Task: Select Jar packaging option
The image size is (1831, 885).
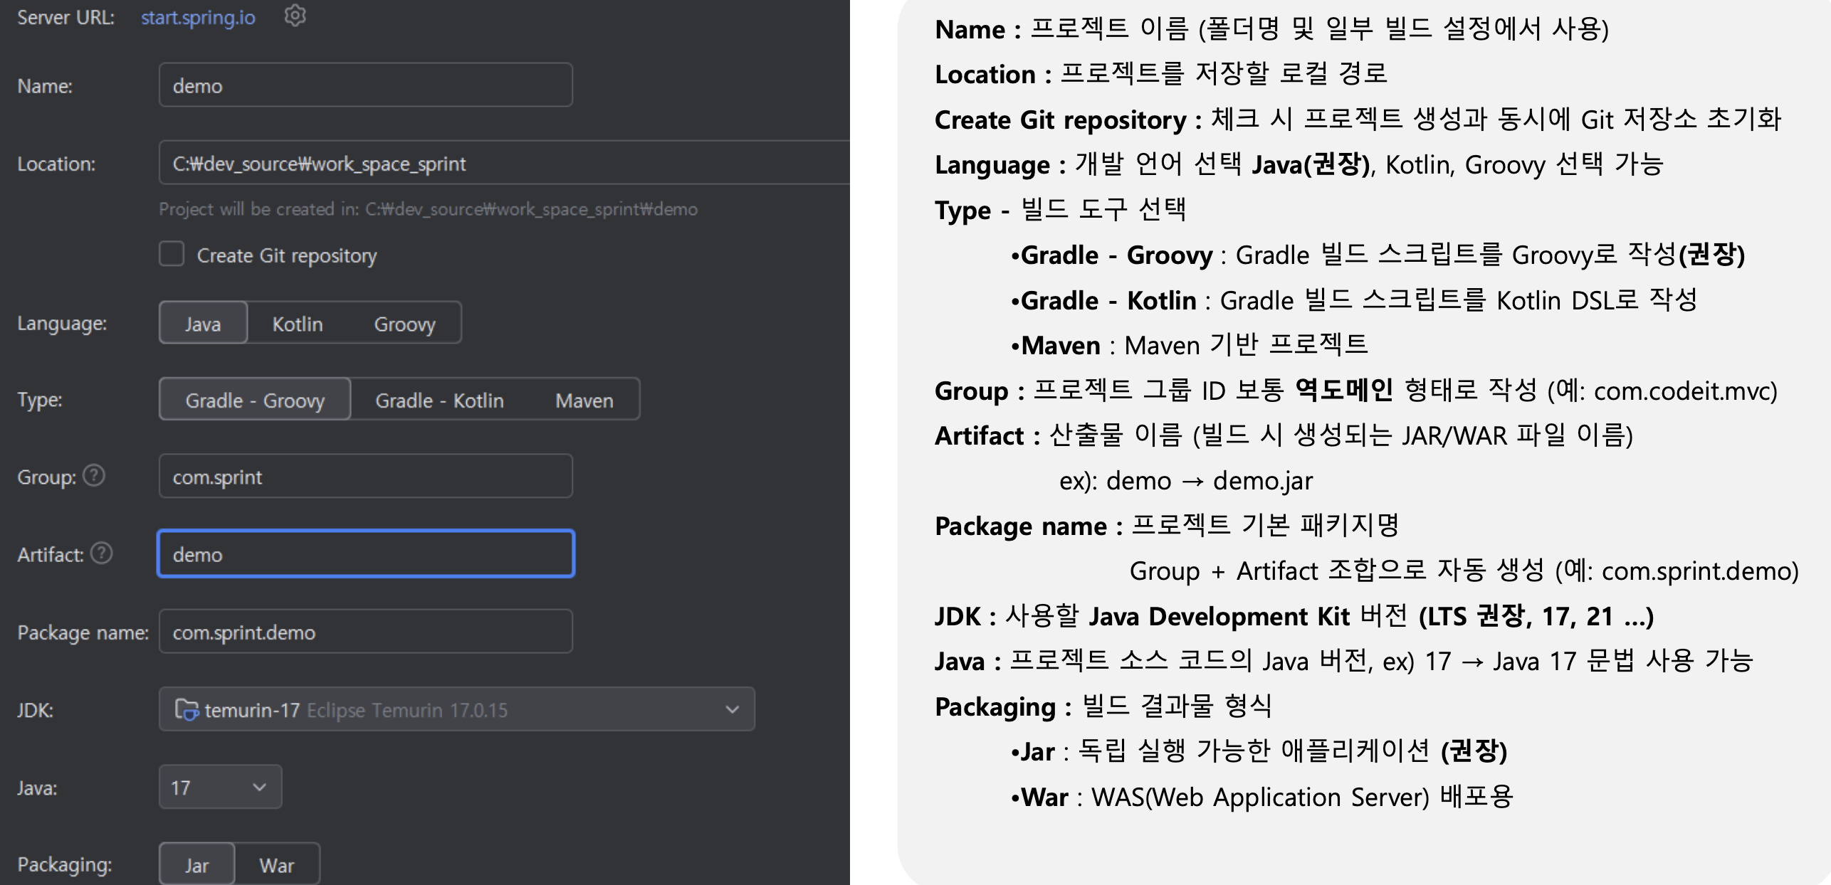Action: [197, 864]
